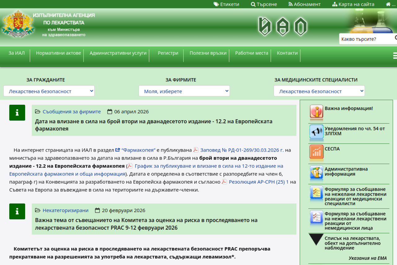
Task: Open the Съобщения за фирмите category link
Action: (x=72, y=112)
